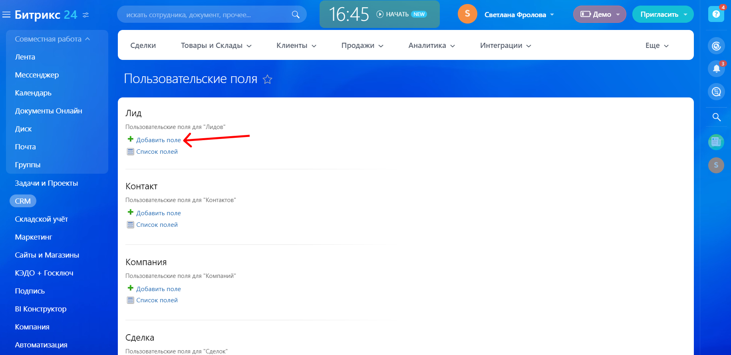Screen dimensions: 731x355
Task: Open Группы in sidebar
Action: pos(28,165)
